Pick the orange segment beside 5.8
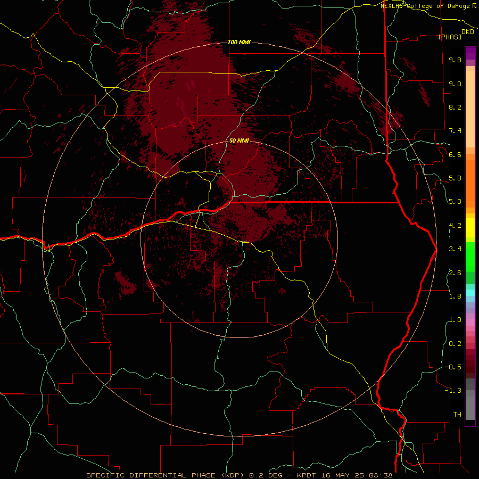 click(470, 183)
